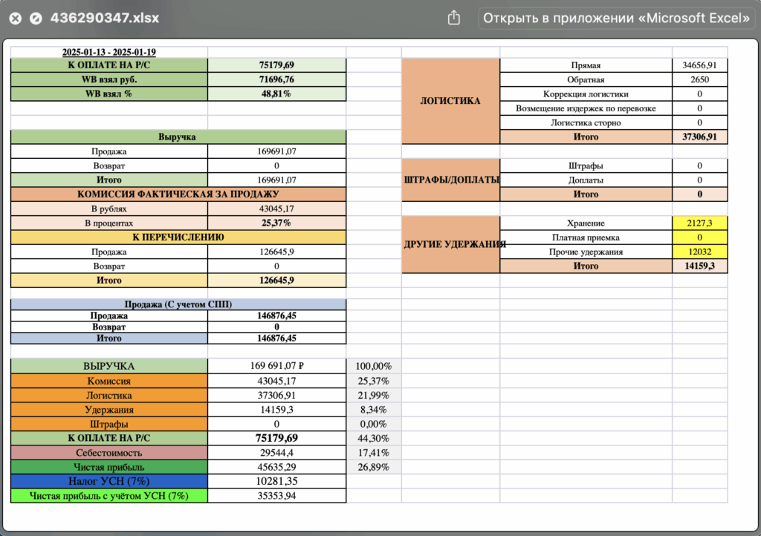The height and width of the screenshot is (536, 761).
Task: Select the yellow value 2127,3
Action: click(x=699, y=223)
